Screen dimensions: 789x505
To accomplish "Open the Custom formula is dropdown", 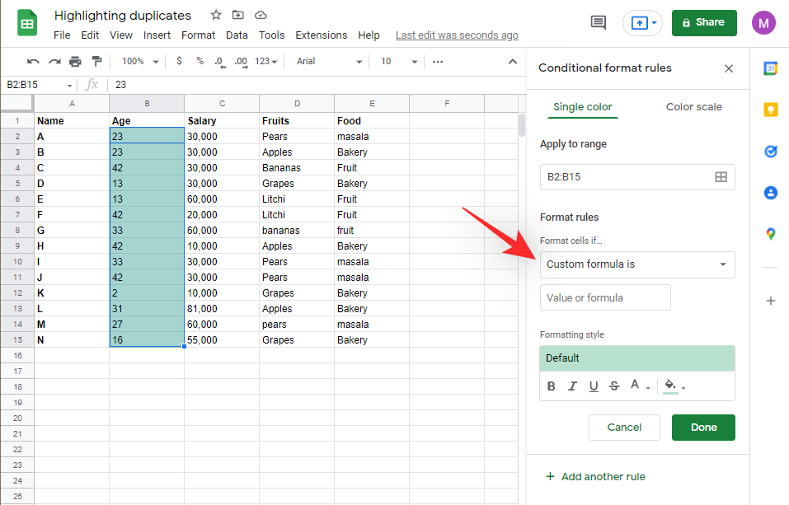I will (636, 264).
